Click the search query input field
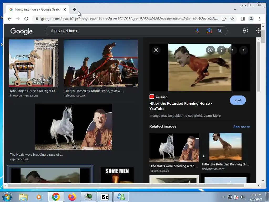 pos(120,31)
